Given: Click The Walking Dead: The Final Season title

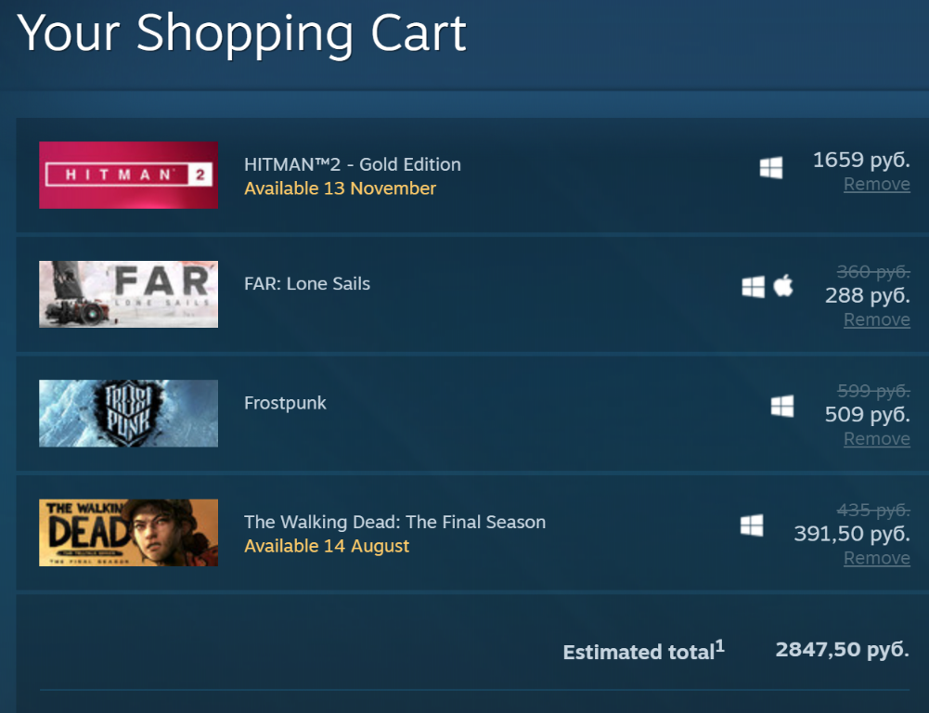Looking at the screenshot, I should 394,522.
